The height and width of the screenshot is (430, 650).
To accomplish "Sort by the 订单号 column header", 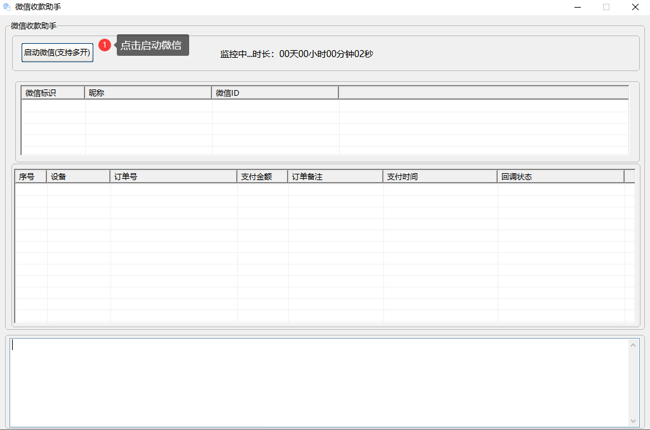I will [x=174, y=176].
